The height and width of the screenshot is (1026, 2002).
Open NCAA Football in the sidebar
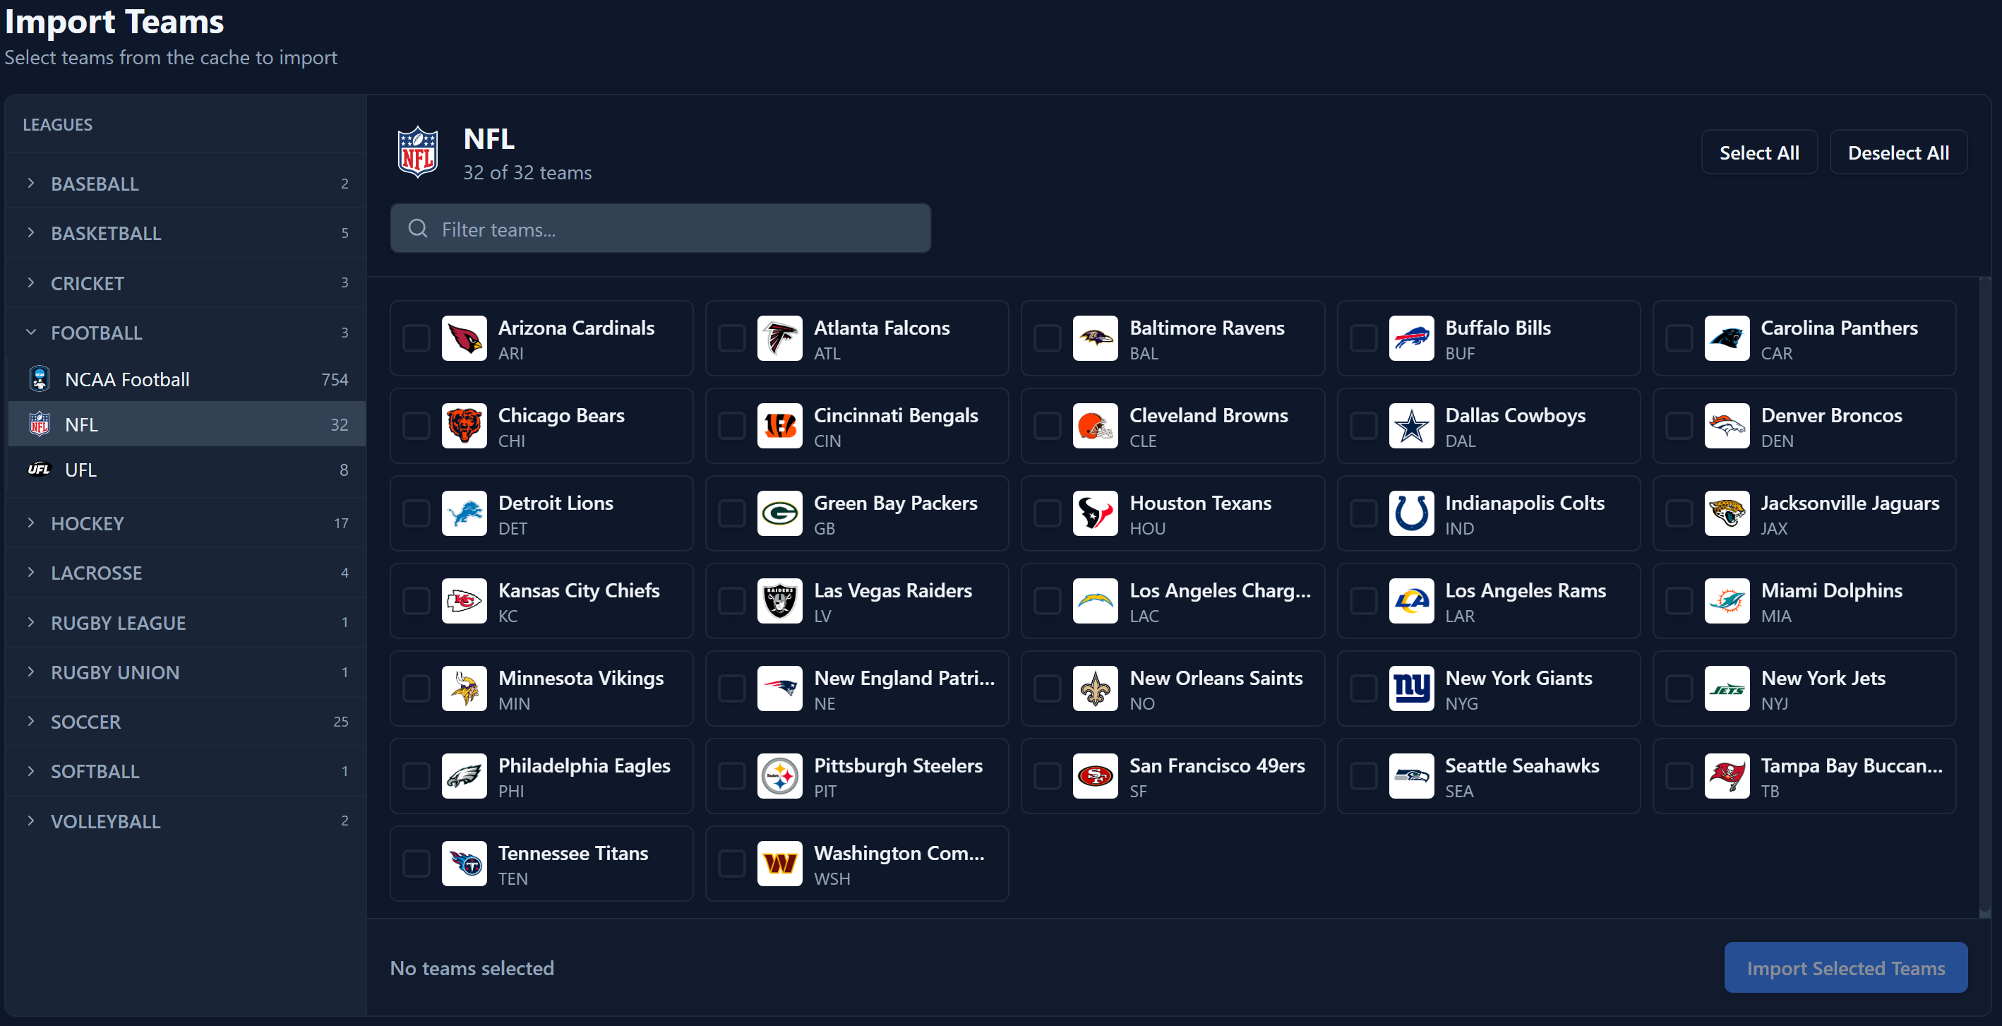pyautogui.click(x=128, y=379)
